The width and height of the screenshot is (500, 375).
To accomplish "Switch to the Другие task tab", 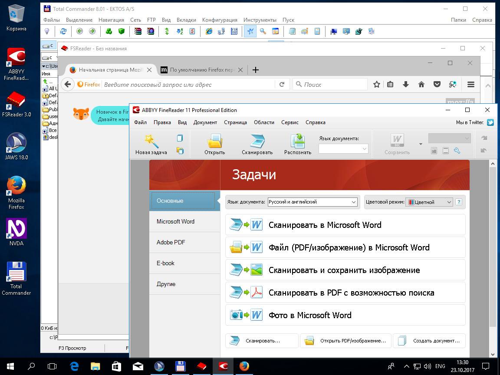I will 184,284.
